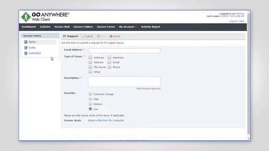Cancel the IT Support form
This screenshot has width=269, height=151.
(115, 36)
